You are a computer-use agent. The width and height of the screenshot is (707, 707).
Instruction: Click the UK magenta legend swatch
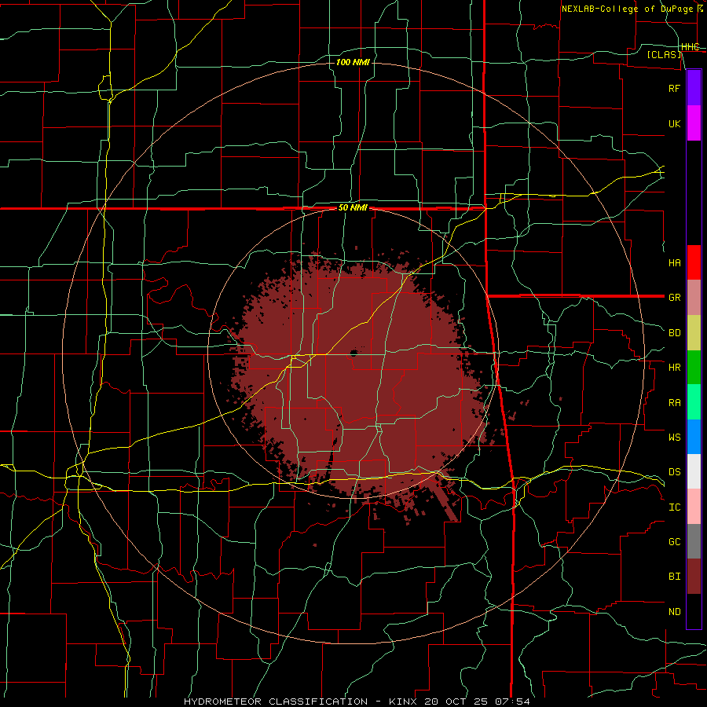pos(694,123)
